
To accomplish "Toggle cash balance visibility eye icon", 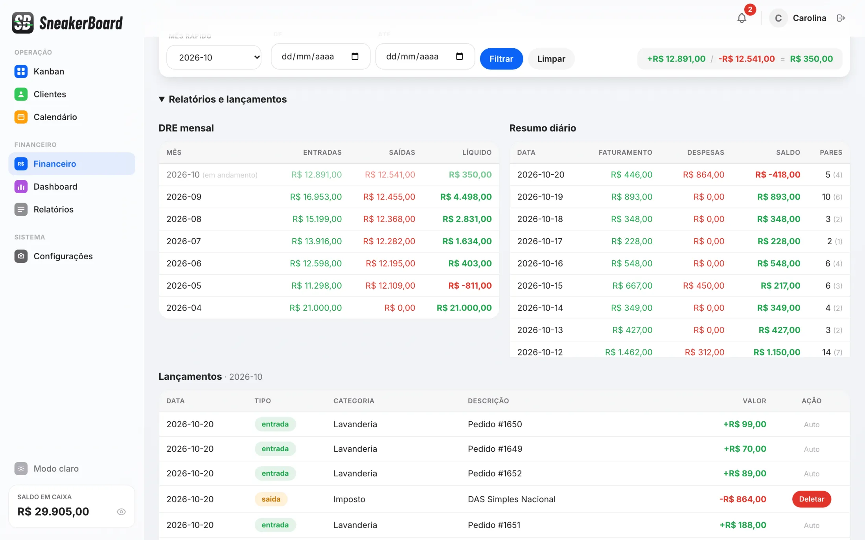I will pos(121,512).
